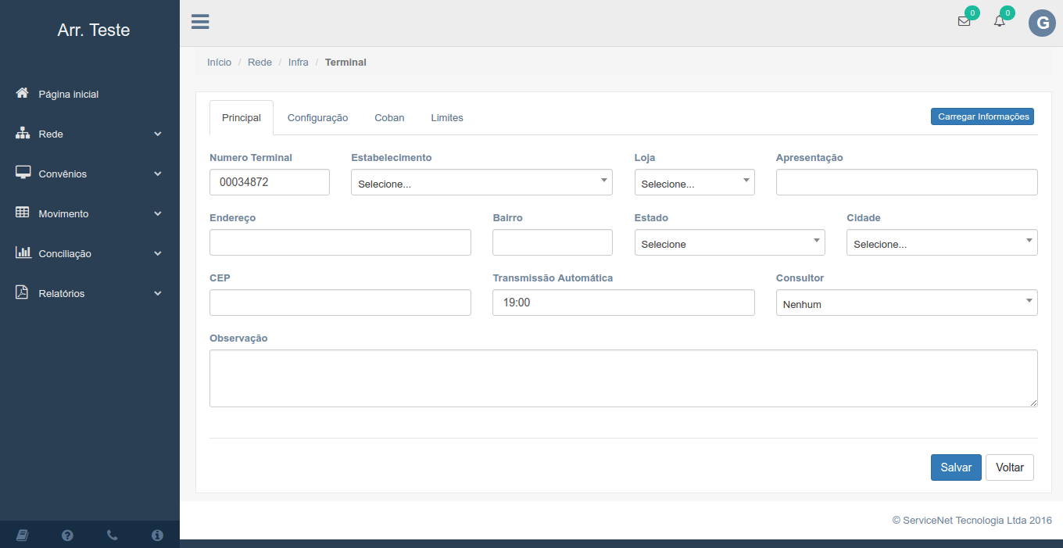Click the phone icon in sidebar footer
The image size is (1063, 548).
[112, 535]
